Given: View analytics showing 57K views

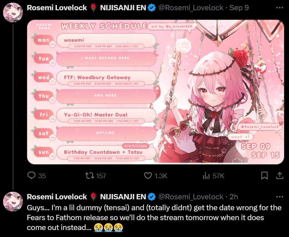Looking at the screenshot, I should point(214,176).
